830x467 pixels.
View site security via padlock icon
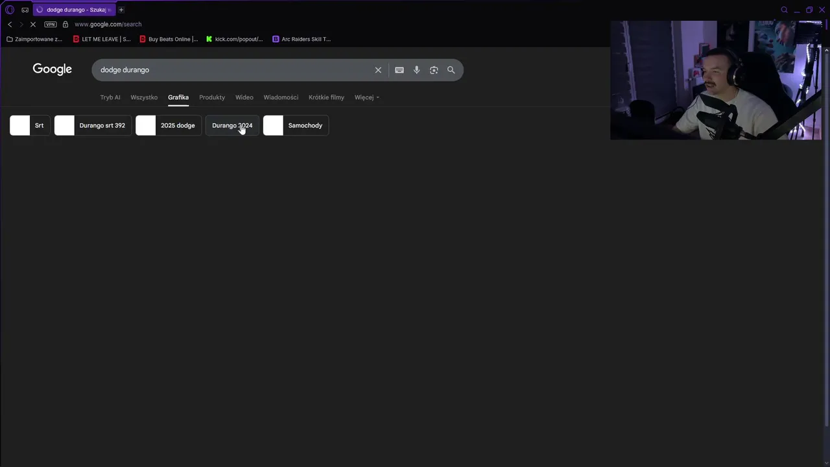[x=65, y=24]
